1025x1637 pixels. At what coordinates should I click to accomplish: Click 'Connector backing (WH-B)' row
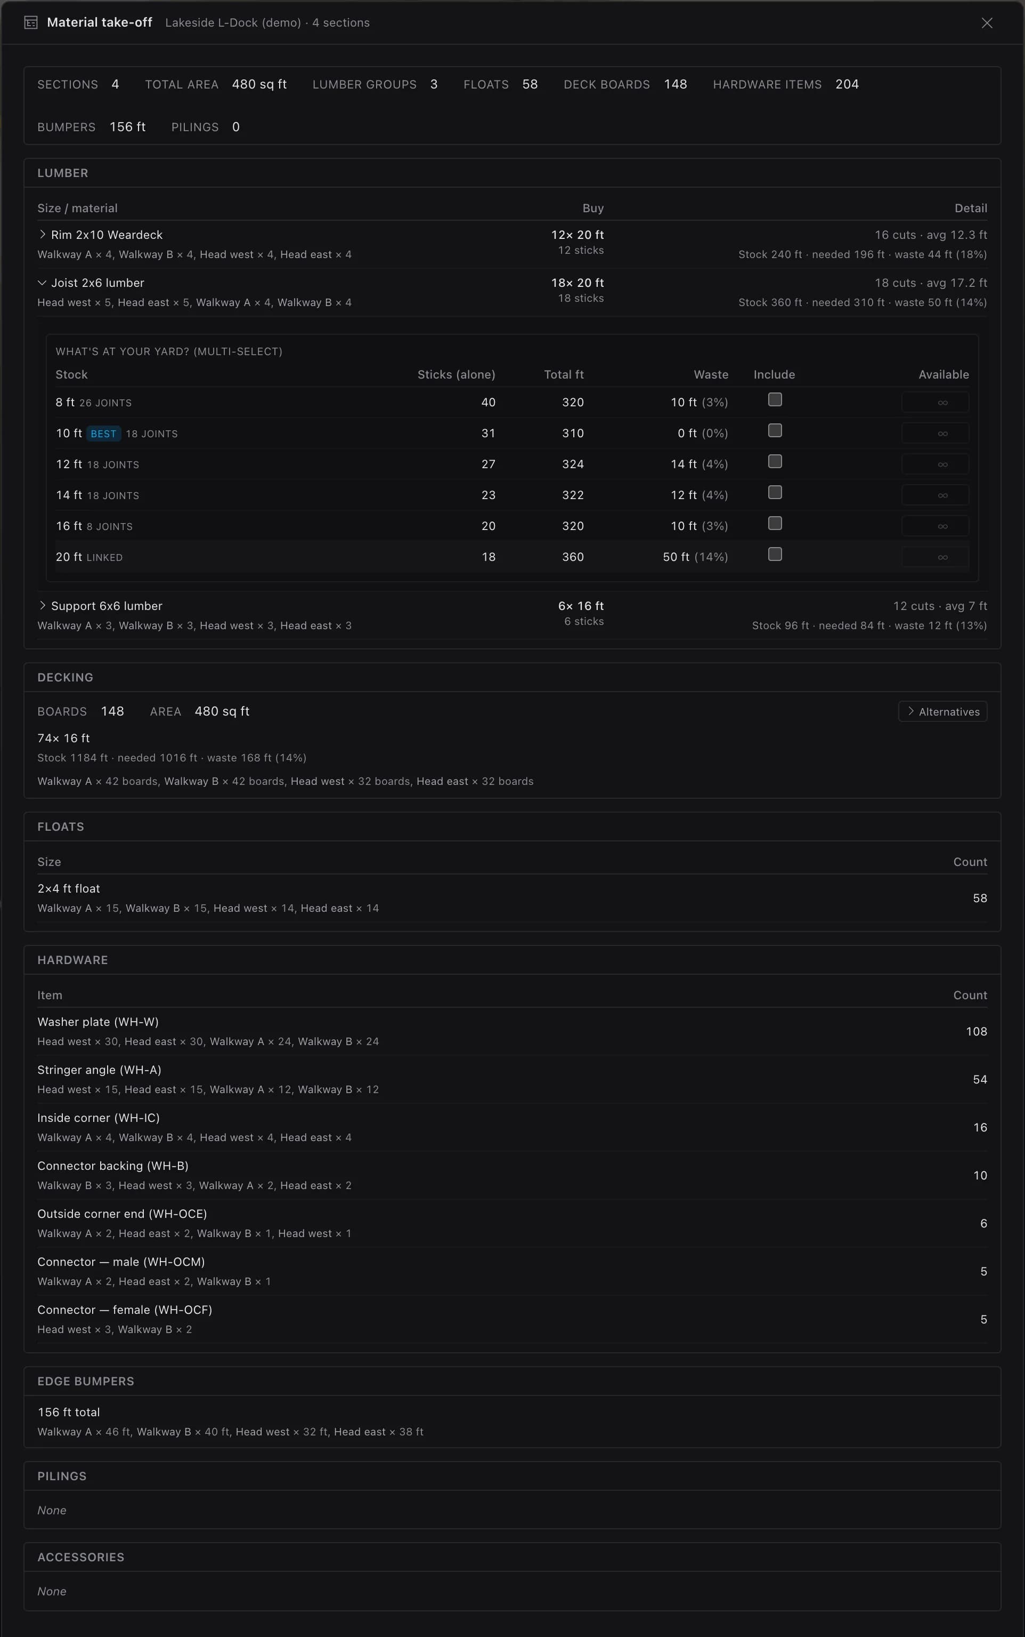click(512, 1175)
